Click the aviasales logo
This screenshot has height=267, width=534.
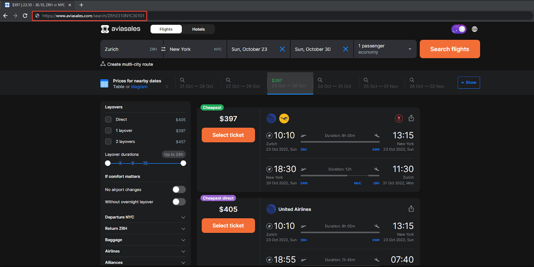click(x=121, y=29)
